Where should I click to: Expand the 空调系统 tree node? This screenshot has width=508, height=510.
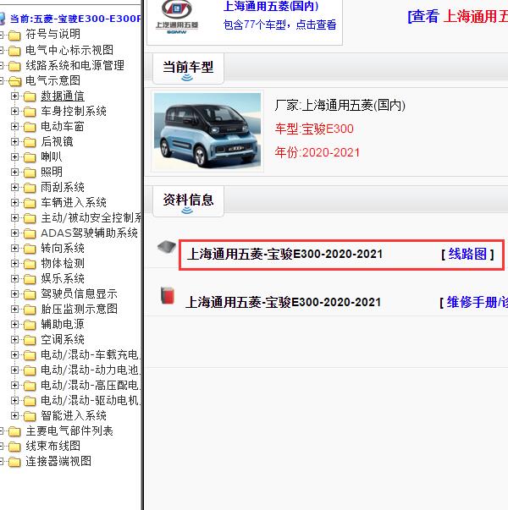click(x=14, y=339)
